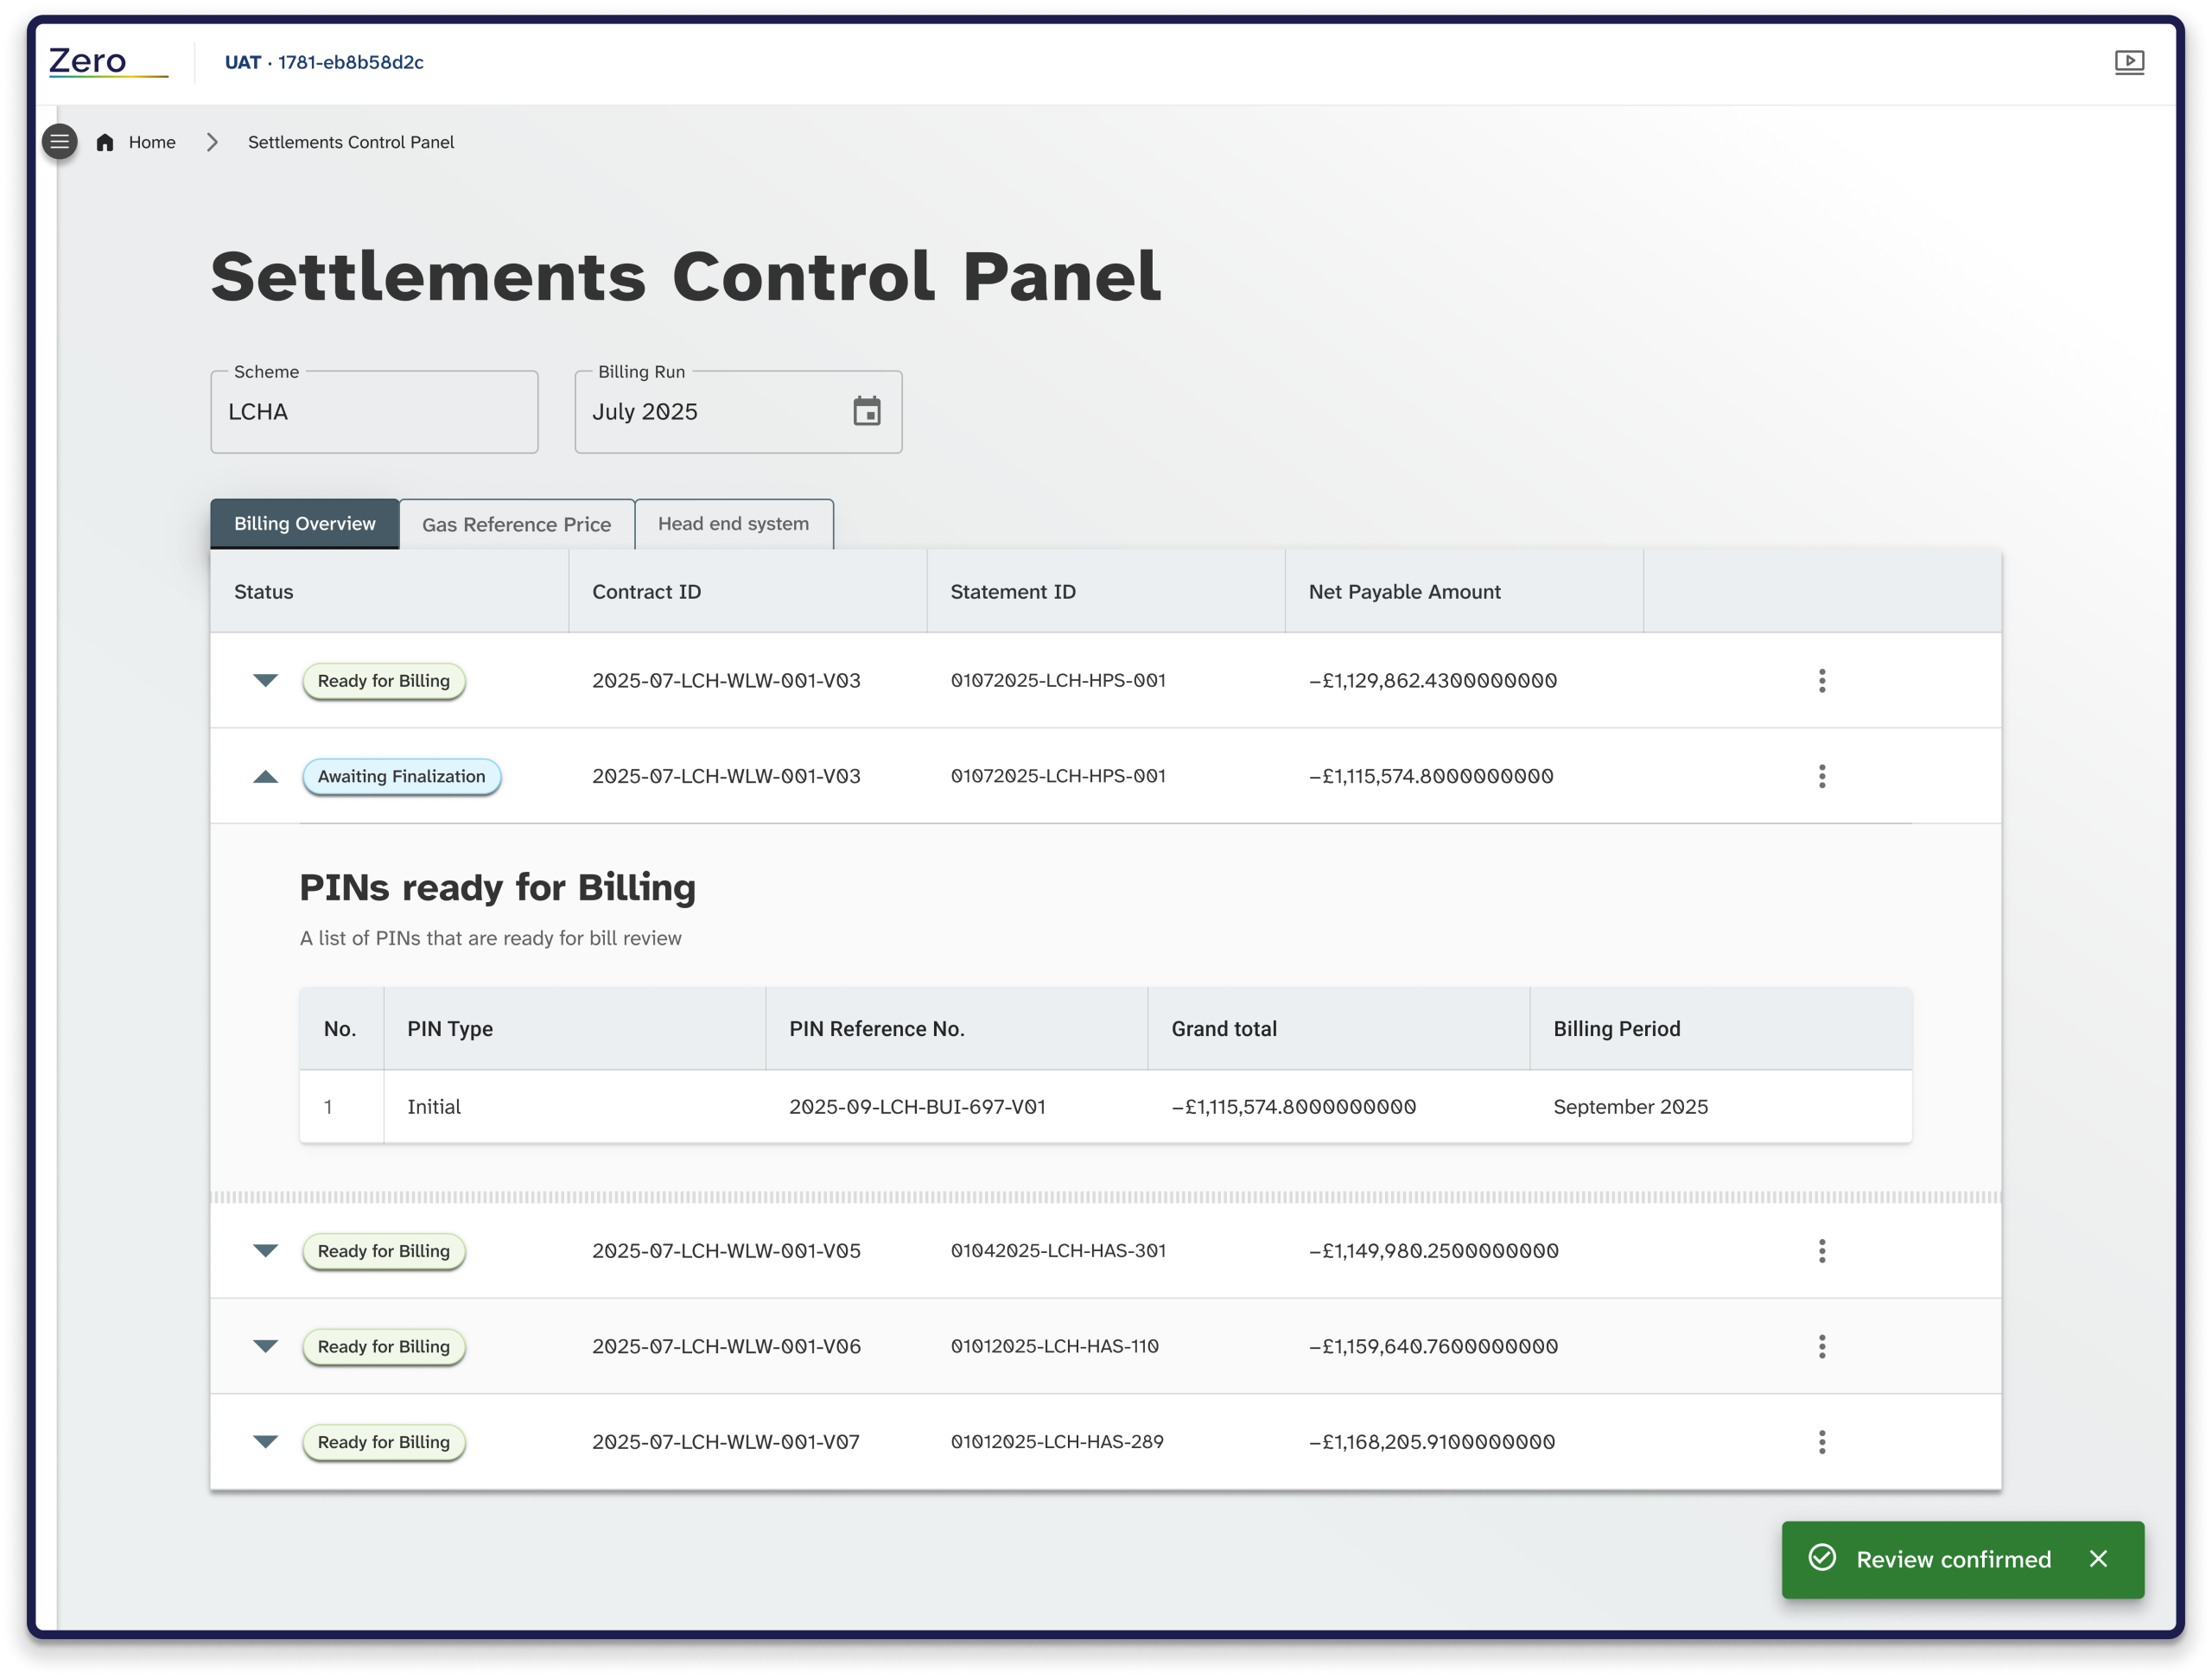Open actions menu for Awaiting Finalization row
The width and height of the screenshot is (2212, 1678).
click(x=1821, y=776)
